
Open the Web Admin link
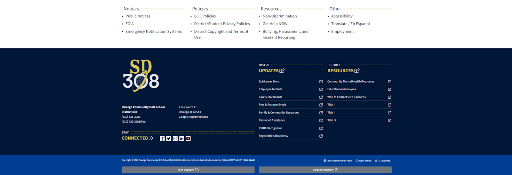point(249,160)
